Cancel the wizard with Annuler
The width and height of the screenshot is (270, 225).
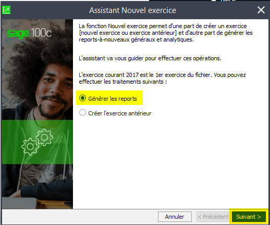click(175, 217)
